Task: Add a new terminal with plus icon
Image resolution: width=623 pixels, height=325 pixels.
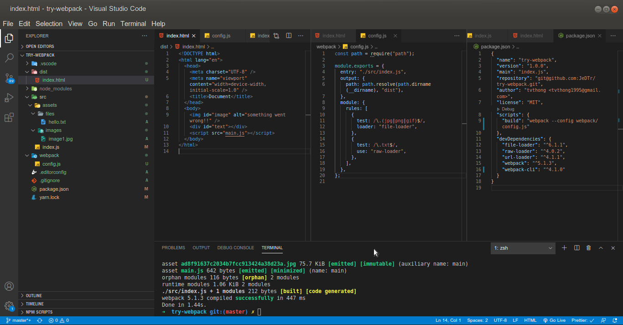Action: pos(564,248)
